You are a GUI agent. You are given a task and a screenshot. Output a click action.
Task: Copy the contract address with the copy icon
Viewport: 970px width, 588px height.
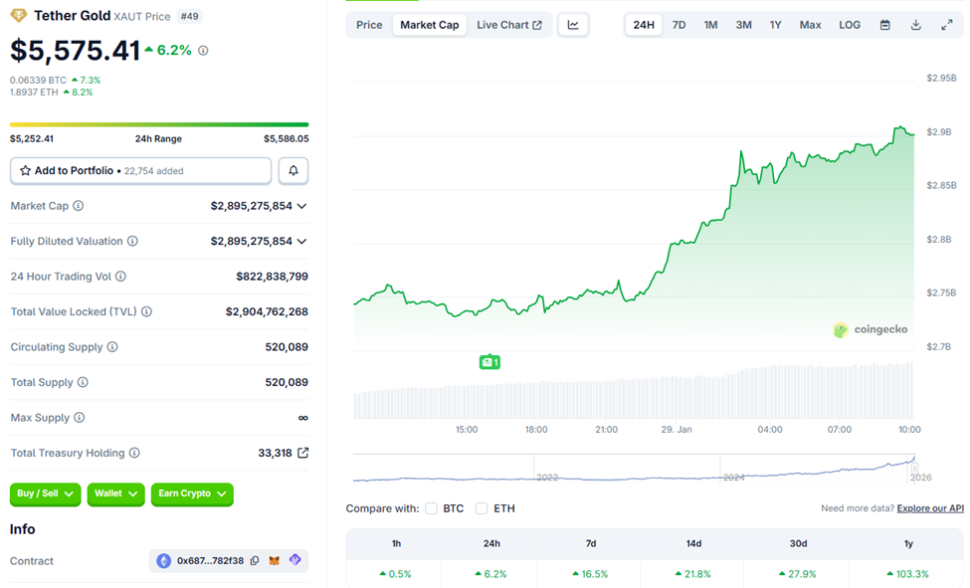(255, 560)
